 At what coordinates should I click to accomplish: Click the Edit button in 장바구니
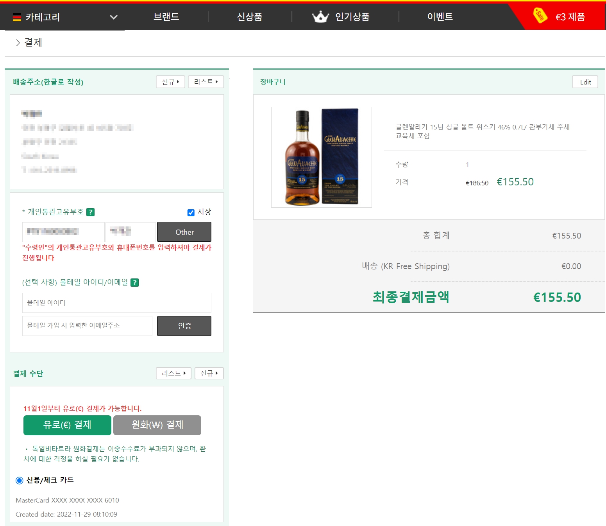click(585, 82)
